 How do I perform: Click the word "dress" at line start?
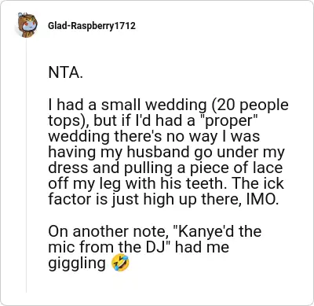click(x=68, y=168)
